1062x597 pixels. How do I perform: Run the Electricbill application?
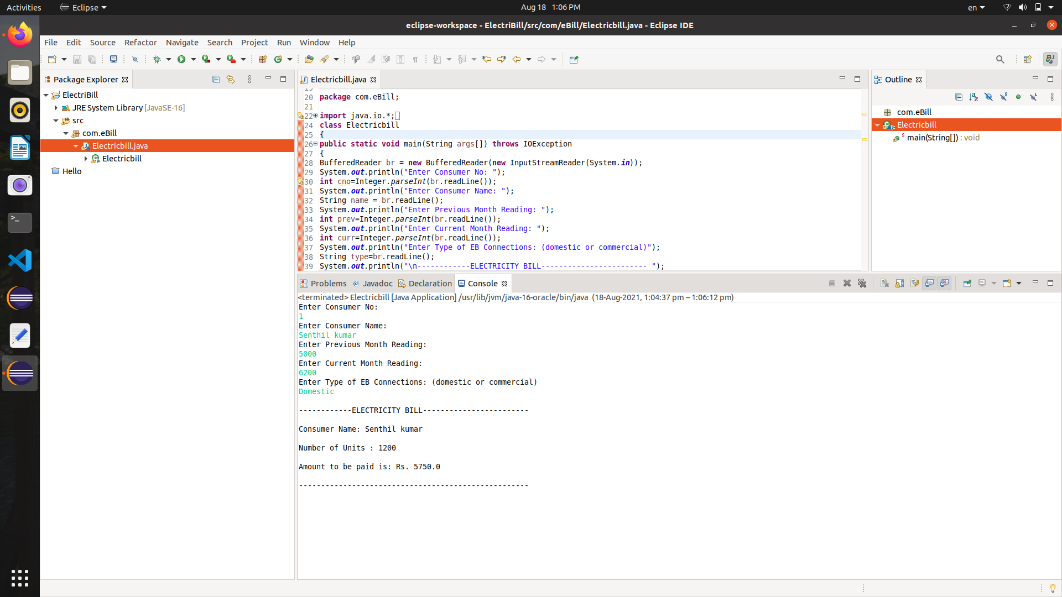coord(183,59)
